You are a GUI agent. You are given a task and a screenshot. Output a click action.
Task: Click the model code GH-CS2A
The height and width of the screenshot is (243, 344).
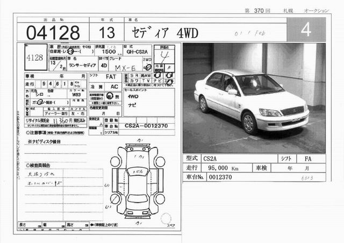138,52
